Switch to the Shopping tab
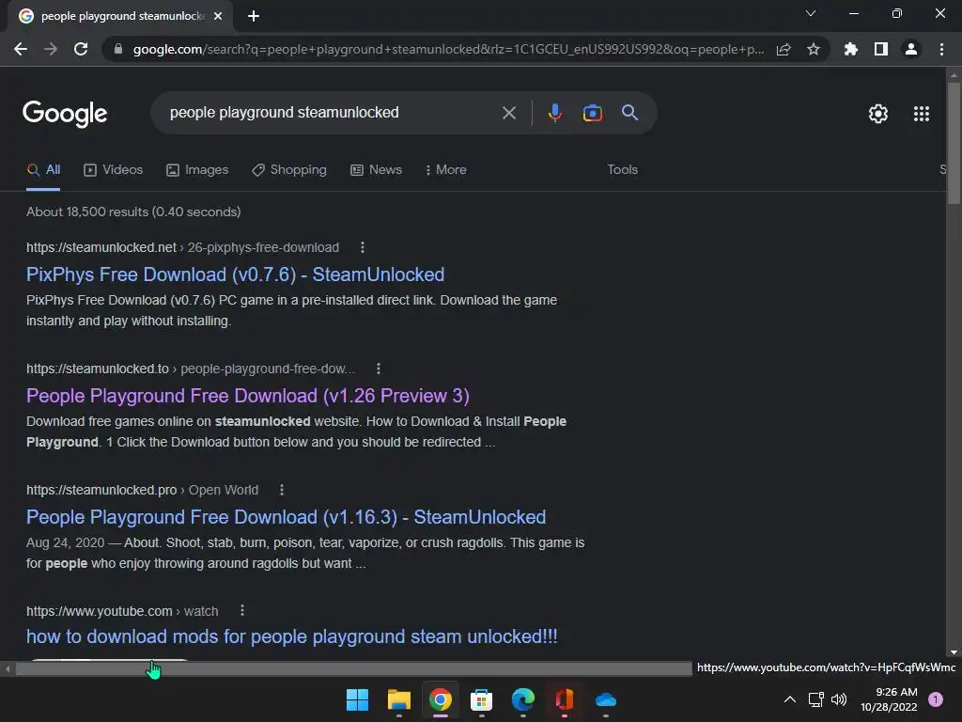 pyautogui.click(x=289, y=170)
